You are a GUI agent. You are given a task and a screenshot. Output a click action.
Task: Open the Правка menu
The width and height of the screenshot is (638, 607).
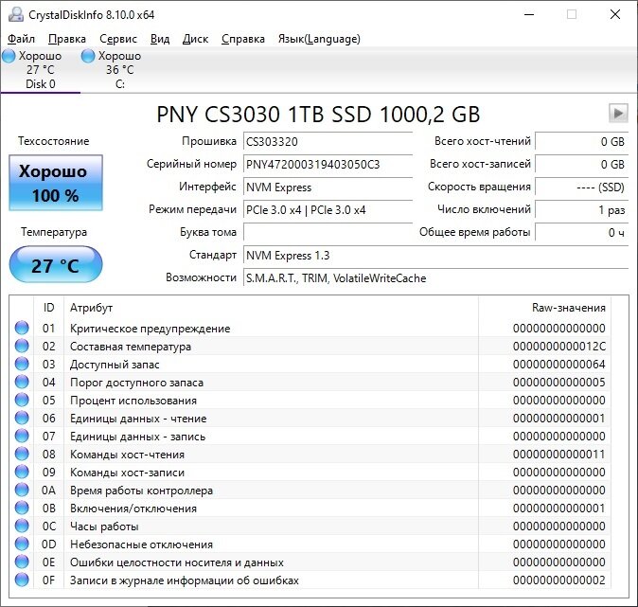click(67, 39)
